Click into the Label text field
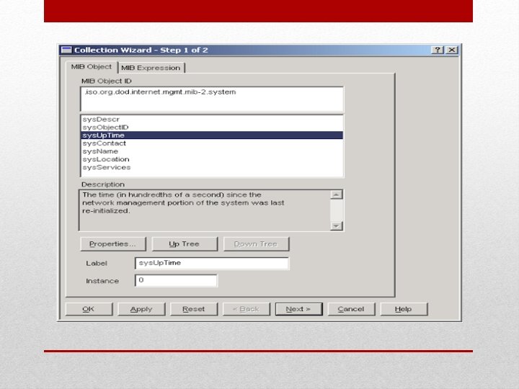This screenshot has height=389, width=519. click(212, 264)
